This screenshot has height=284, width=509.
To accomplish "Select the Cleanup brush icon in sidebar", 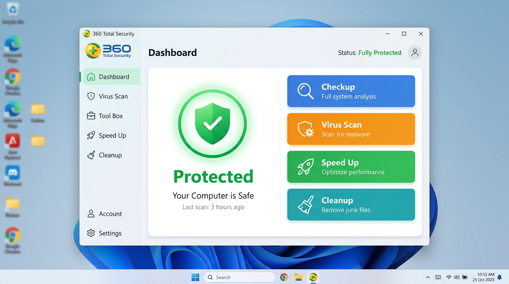I will coord(91,155).
